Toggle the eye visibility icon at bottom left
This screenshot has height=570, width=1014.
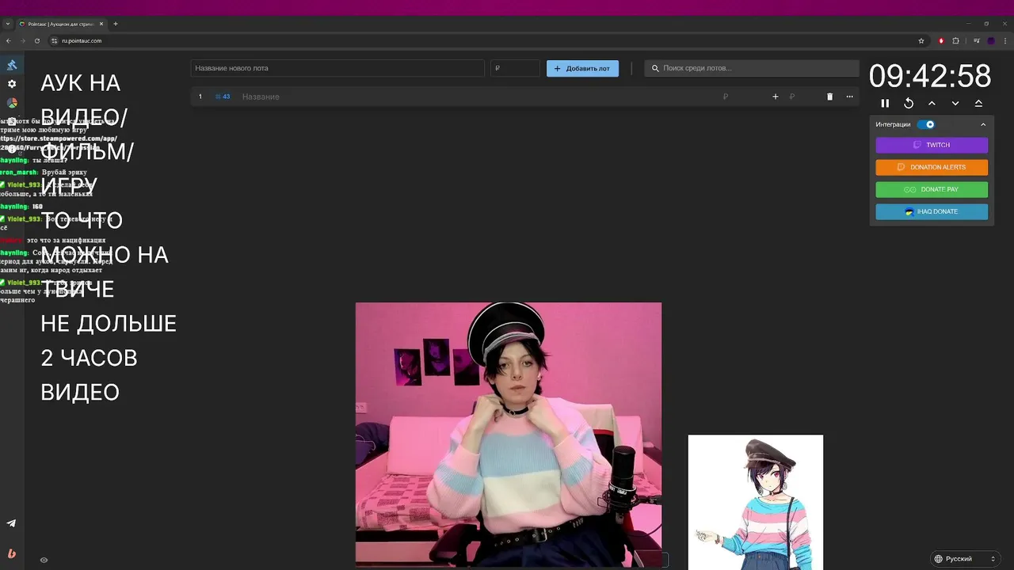pos(44,560)
